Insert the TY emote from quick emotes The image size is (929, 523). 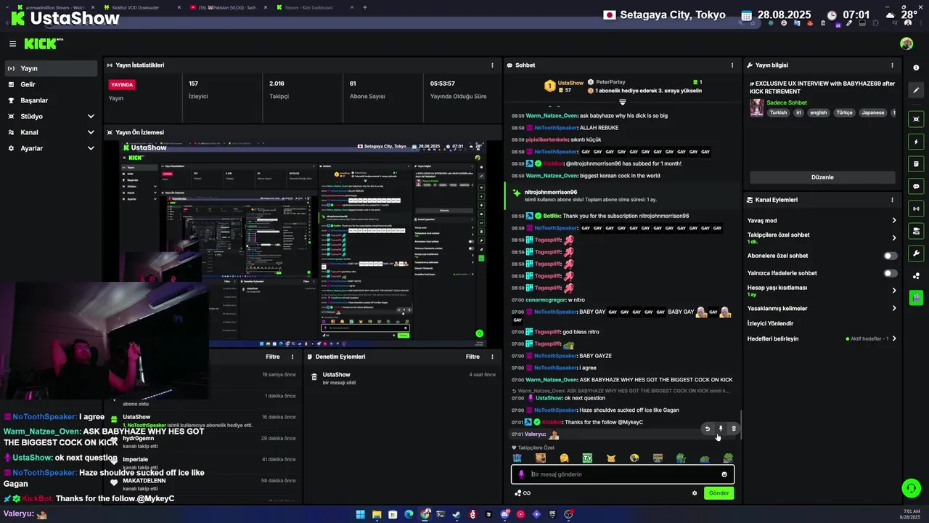point(587,458)
